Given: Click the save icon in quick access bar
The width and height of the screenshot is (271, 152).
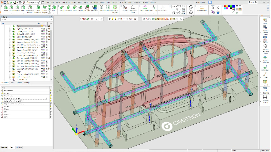Looking at the screenshot, I should (5, 2).
